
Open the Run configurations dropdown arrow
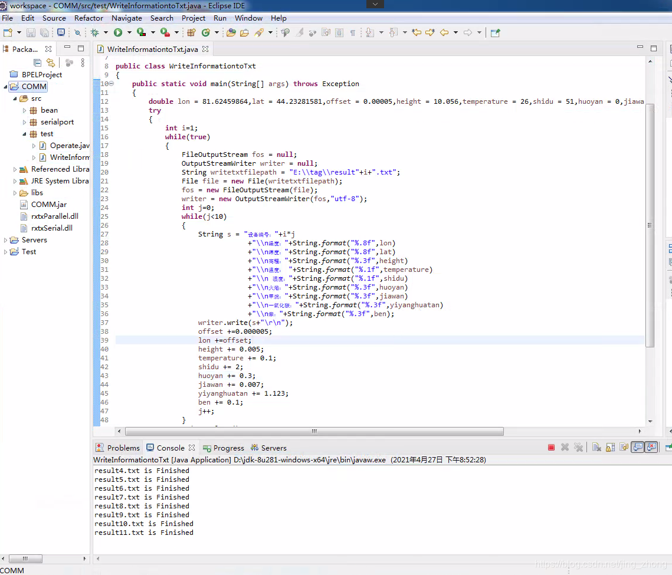coord(129,32)
